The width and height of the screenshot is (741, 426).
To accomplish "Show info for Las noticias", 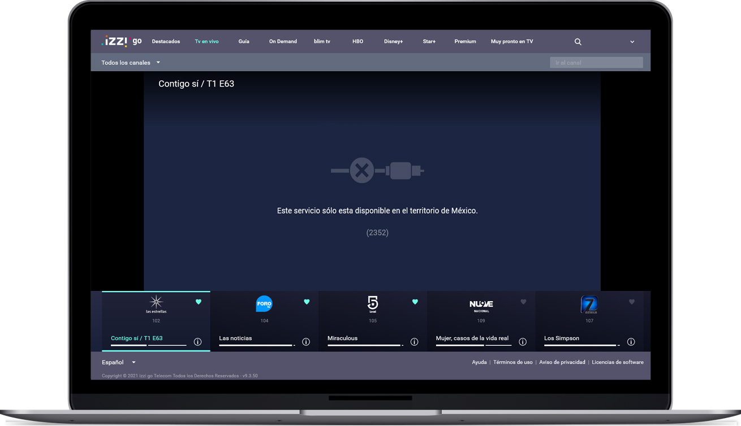I will click(x=306, y=342).
